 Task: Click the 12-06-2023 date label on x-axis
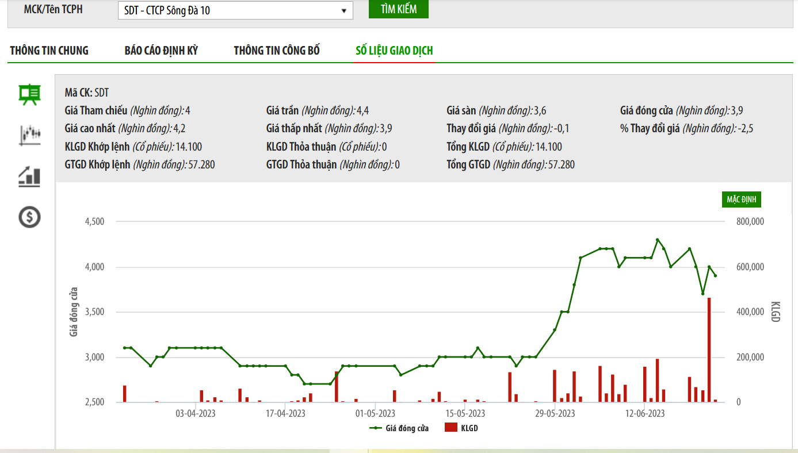[x=645, y=414]
